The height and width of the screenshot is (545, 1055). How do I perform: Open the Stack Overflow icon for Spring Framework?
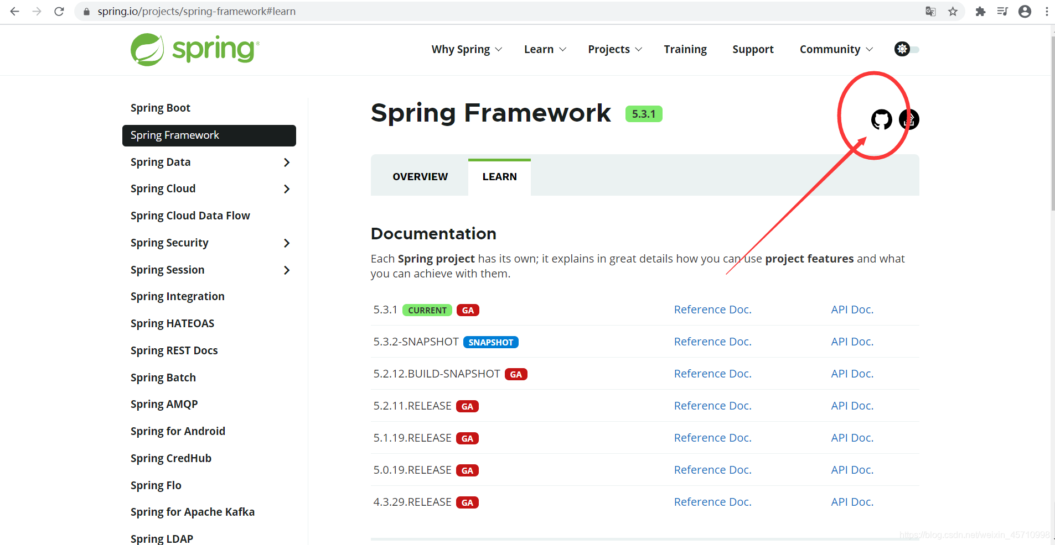click(x=909, y=120)
